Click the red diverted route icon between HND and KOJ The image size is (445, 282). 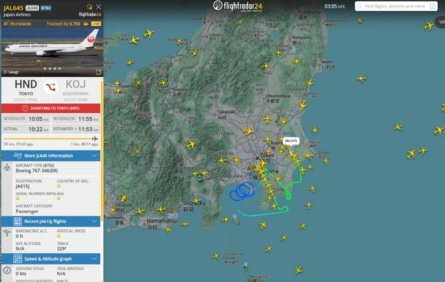(50, 86)
